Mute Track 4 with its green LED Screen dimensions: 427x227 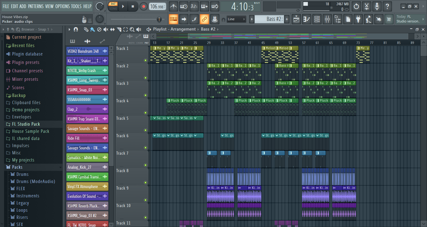(145, 113)
